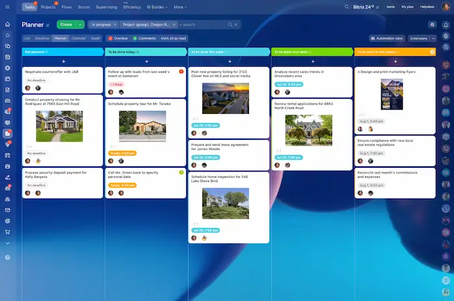The height and width of the screenshot is (301, 454).
Task: Click the calendar icon in left sidebar
Action: 8,79
